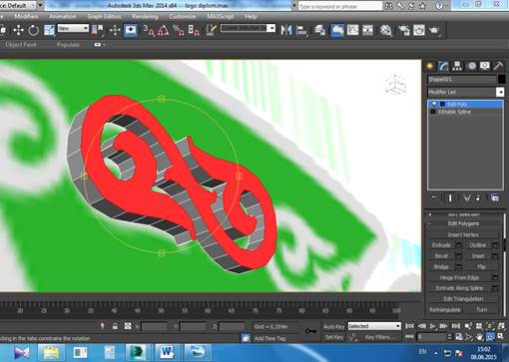Click the Render teapot icon
This screenshot has width=509, height=362.
coord(434,30)
